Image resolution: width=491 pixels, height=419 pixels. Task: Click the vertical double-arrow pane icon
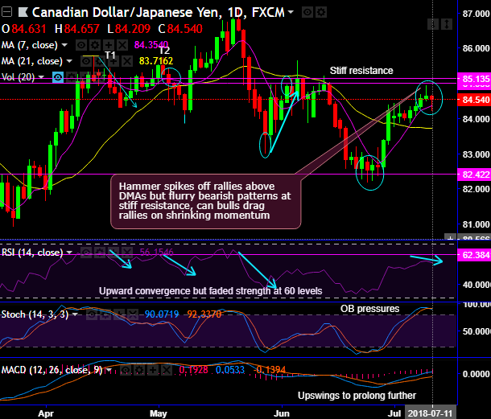[x=447, y=24]
